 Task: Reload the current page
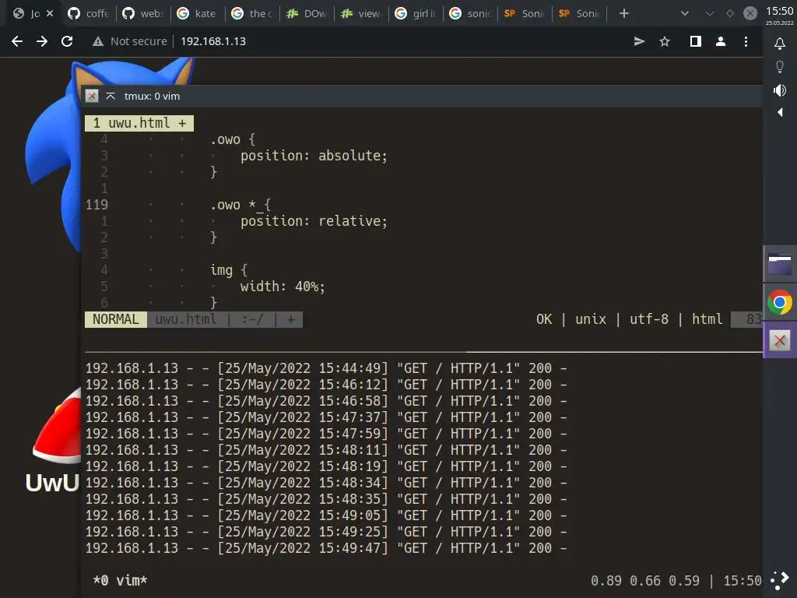(x=67, y=41)
